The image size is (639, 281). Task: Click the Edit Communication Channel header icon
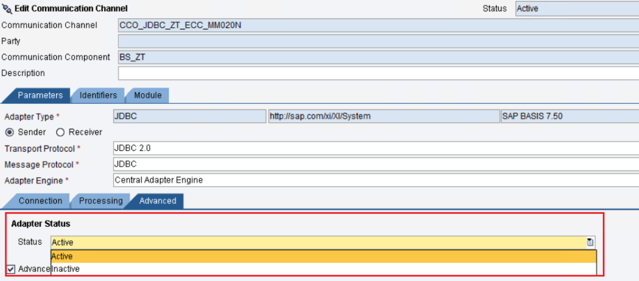(7, 8)
